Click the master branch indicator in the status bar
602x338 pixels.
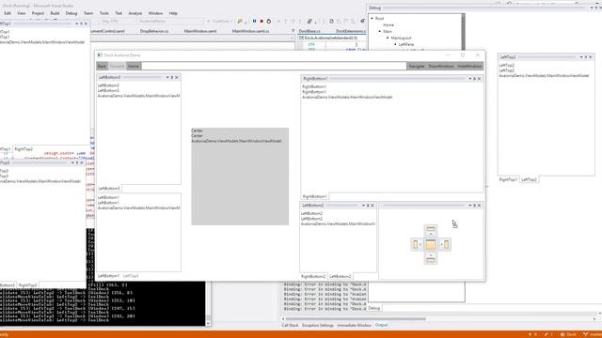592,334
